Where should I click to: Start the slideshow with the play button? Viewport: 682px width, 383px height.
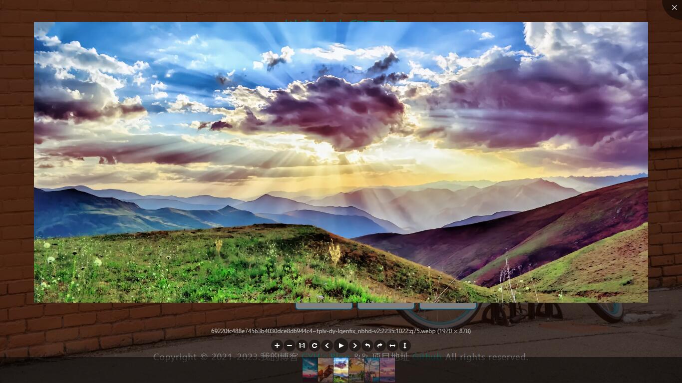[341, 345]
